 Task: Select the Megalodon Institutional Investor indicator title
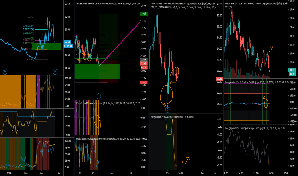(x=108, y=139)
